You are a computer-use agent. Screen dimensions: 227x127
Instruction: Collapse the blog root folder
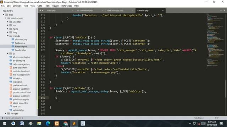coord(4,15)
